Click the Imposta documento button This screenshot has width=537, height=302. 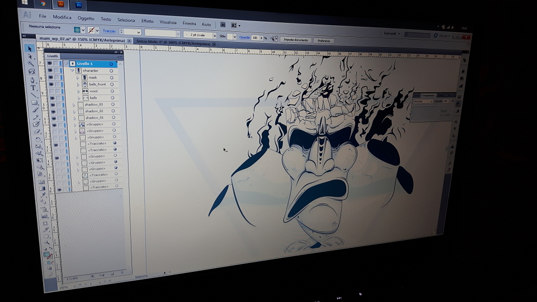tap(295, 40)
